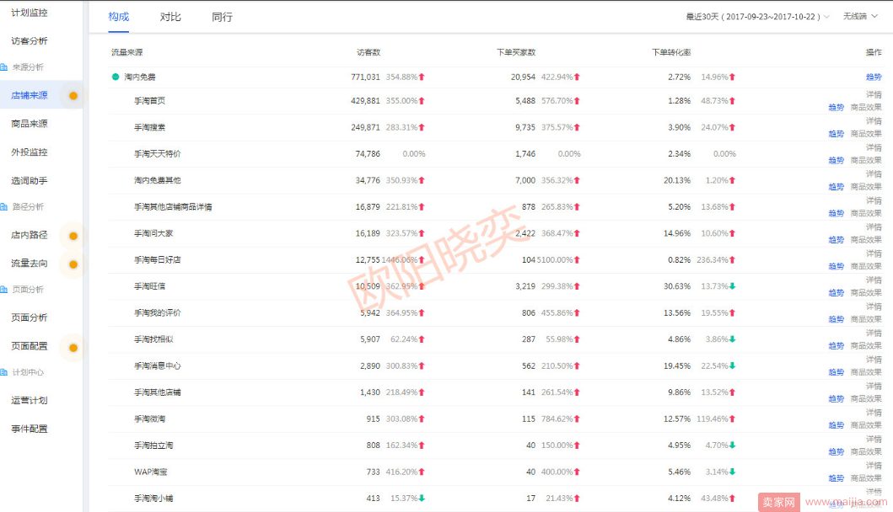Click 商品效果 link for 手淘问大家 row
Image resolution: width=893 pixels, height=512 pixels.
(x=866, y=239)
